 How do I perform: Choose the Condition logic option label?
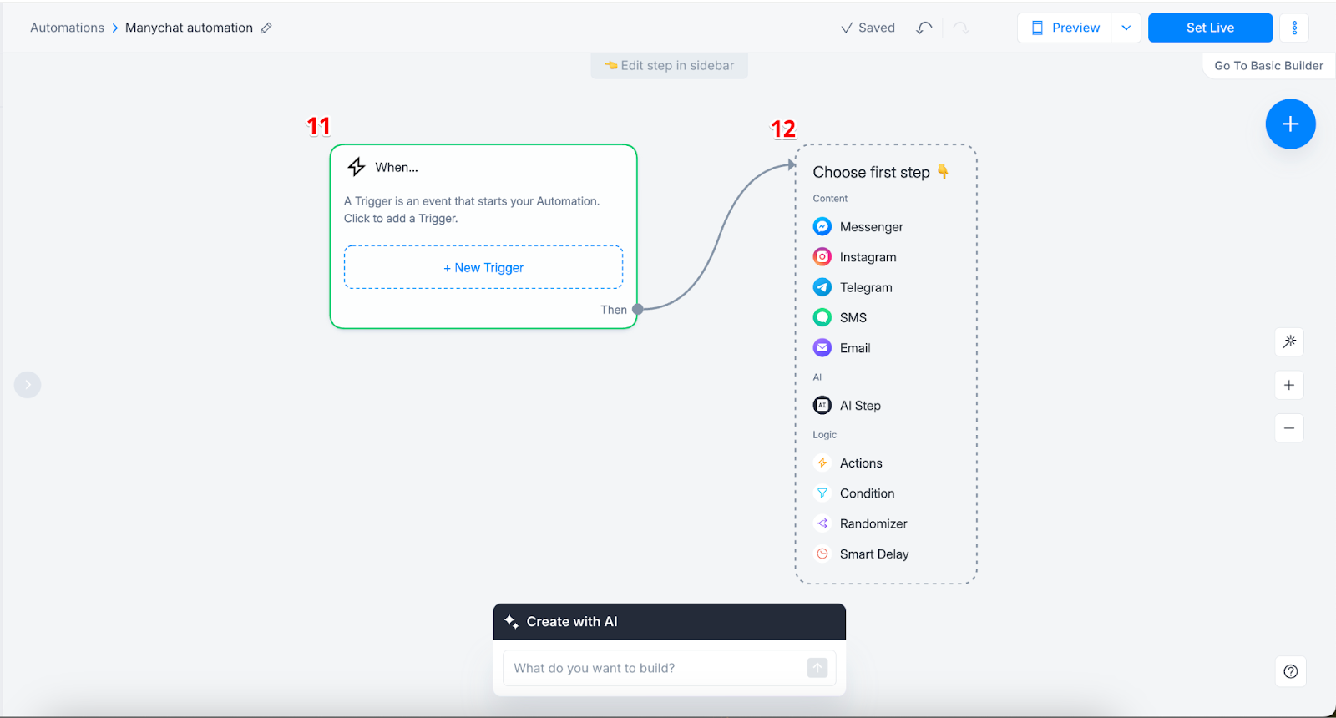867,493
